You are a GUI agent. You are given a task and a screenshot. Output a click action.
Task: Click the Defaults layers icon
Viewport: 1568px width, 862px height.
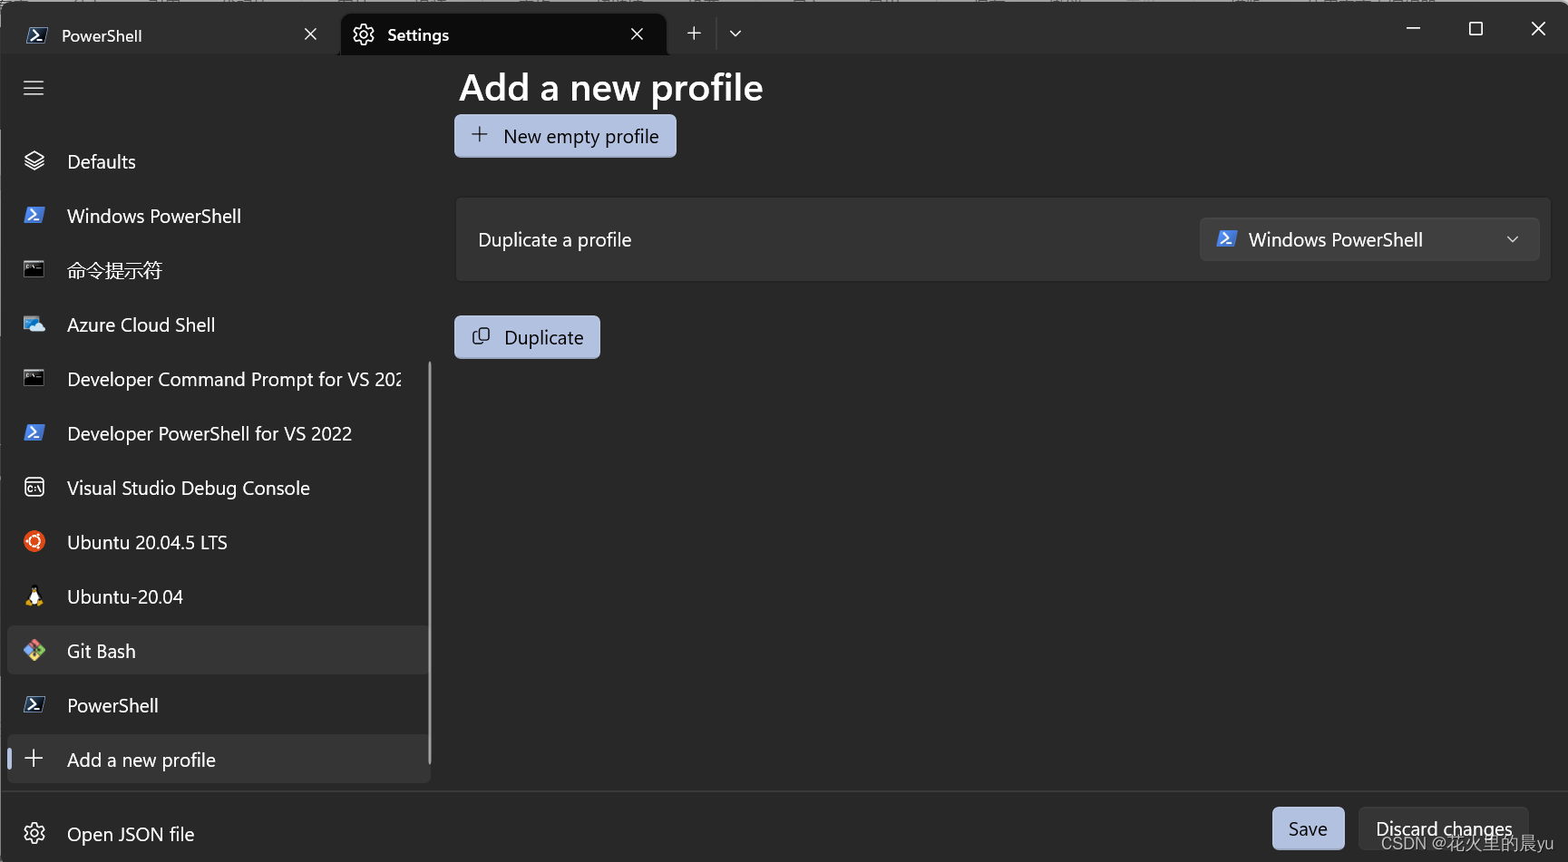coord(34,161)
